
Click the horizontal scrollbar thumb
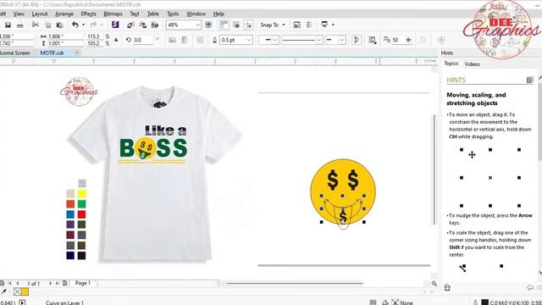295,284
